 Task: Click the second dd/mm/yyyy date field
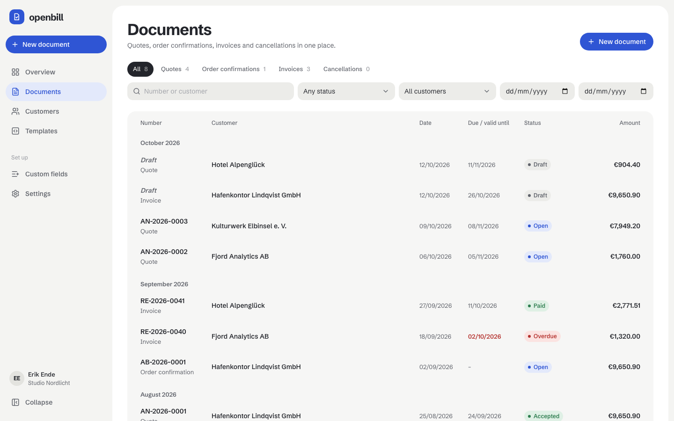pyautogui.click(x=616, y=91)
